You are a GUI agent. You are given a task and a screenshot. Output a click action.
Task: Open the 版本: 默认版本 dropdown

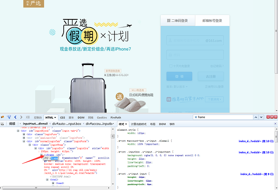pyautogui.click(x=177, y=87)
